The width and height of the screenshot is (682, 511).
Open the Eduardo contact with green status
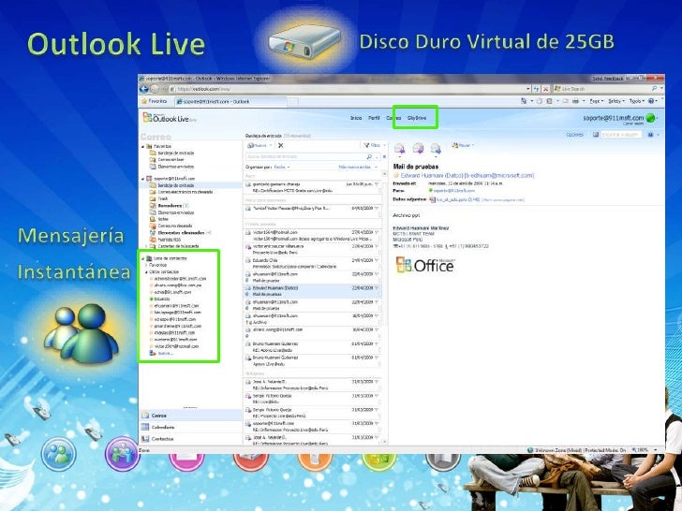pos(162,299)
